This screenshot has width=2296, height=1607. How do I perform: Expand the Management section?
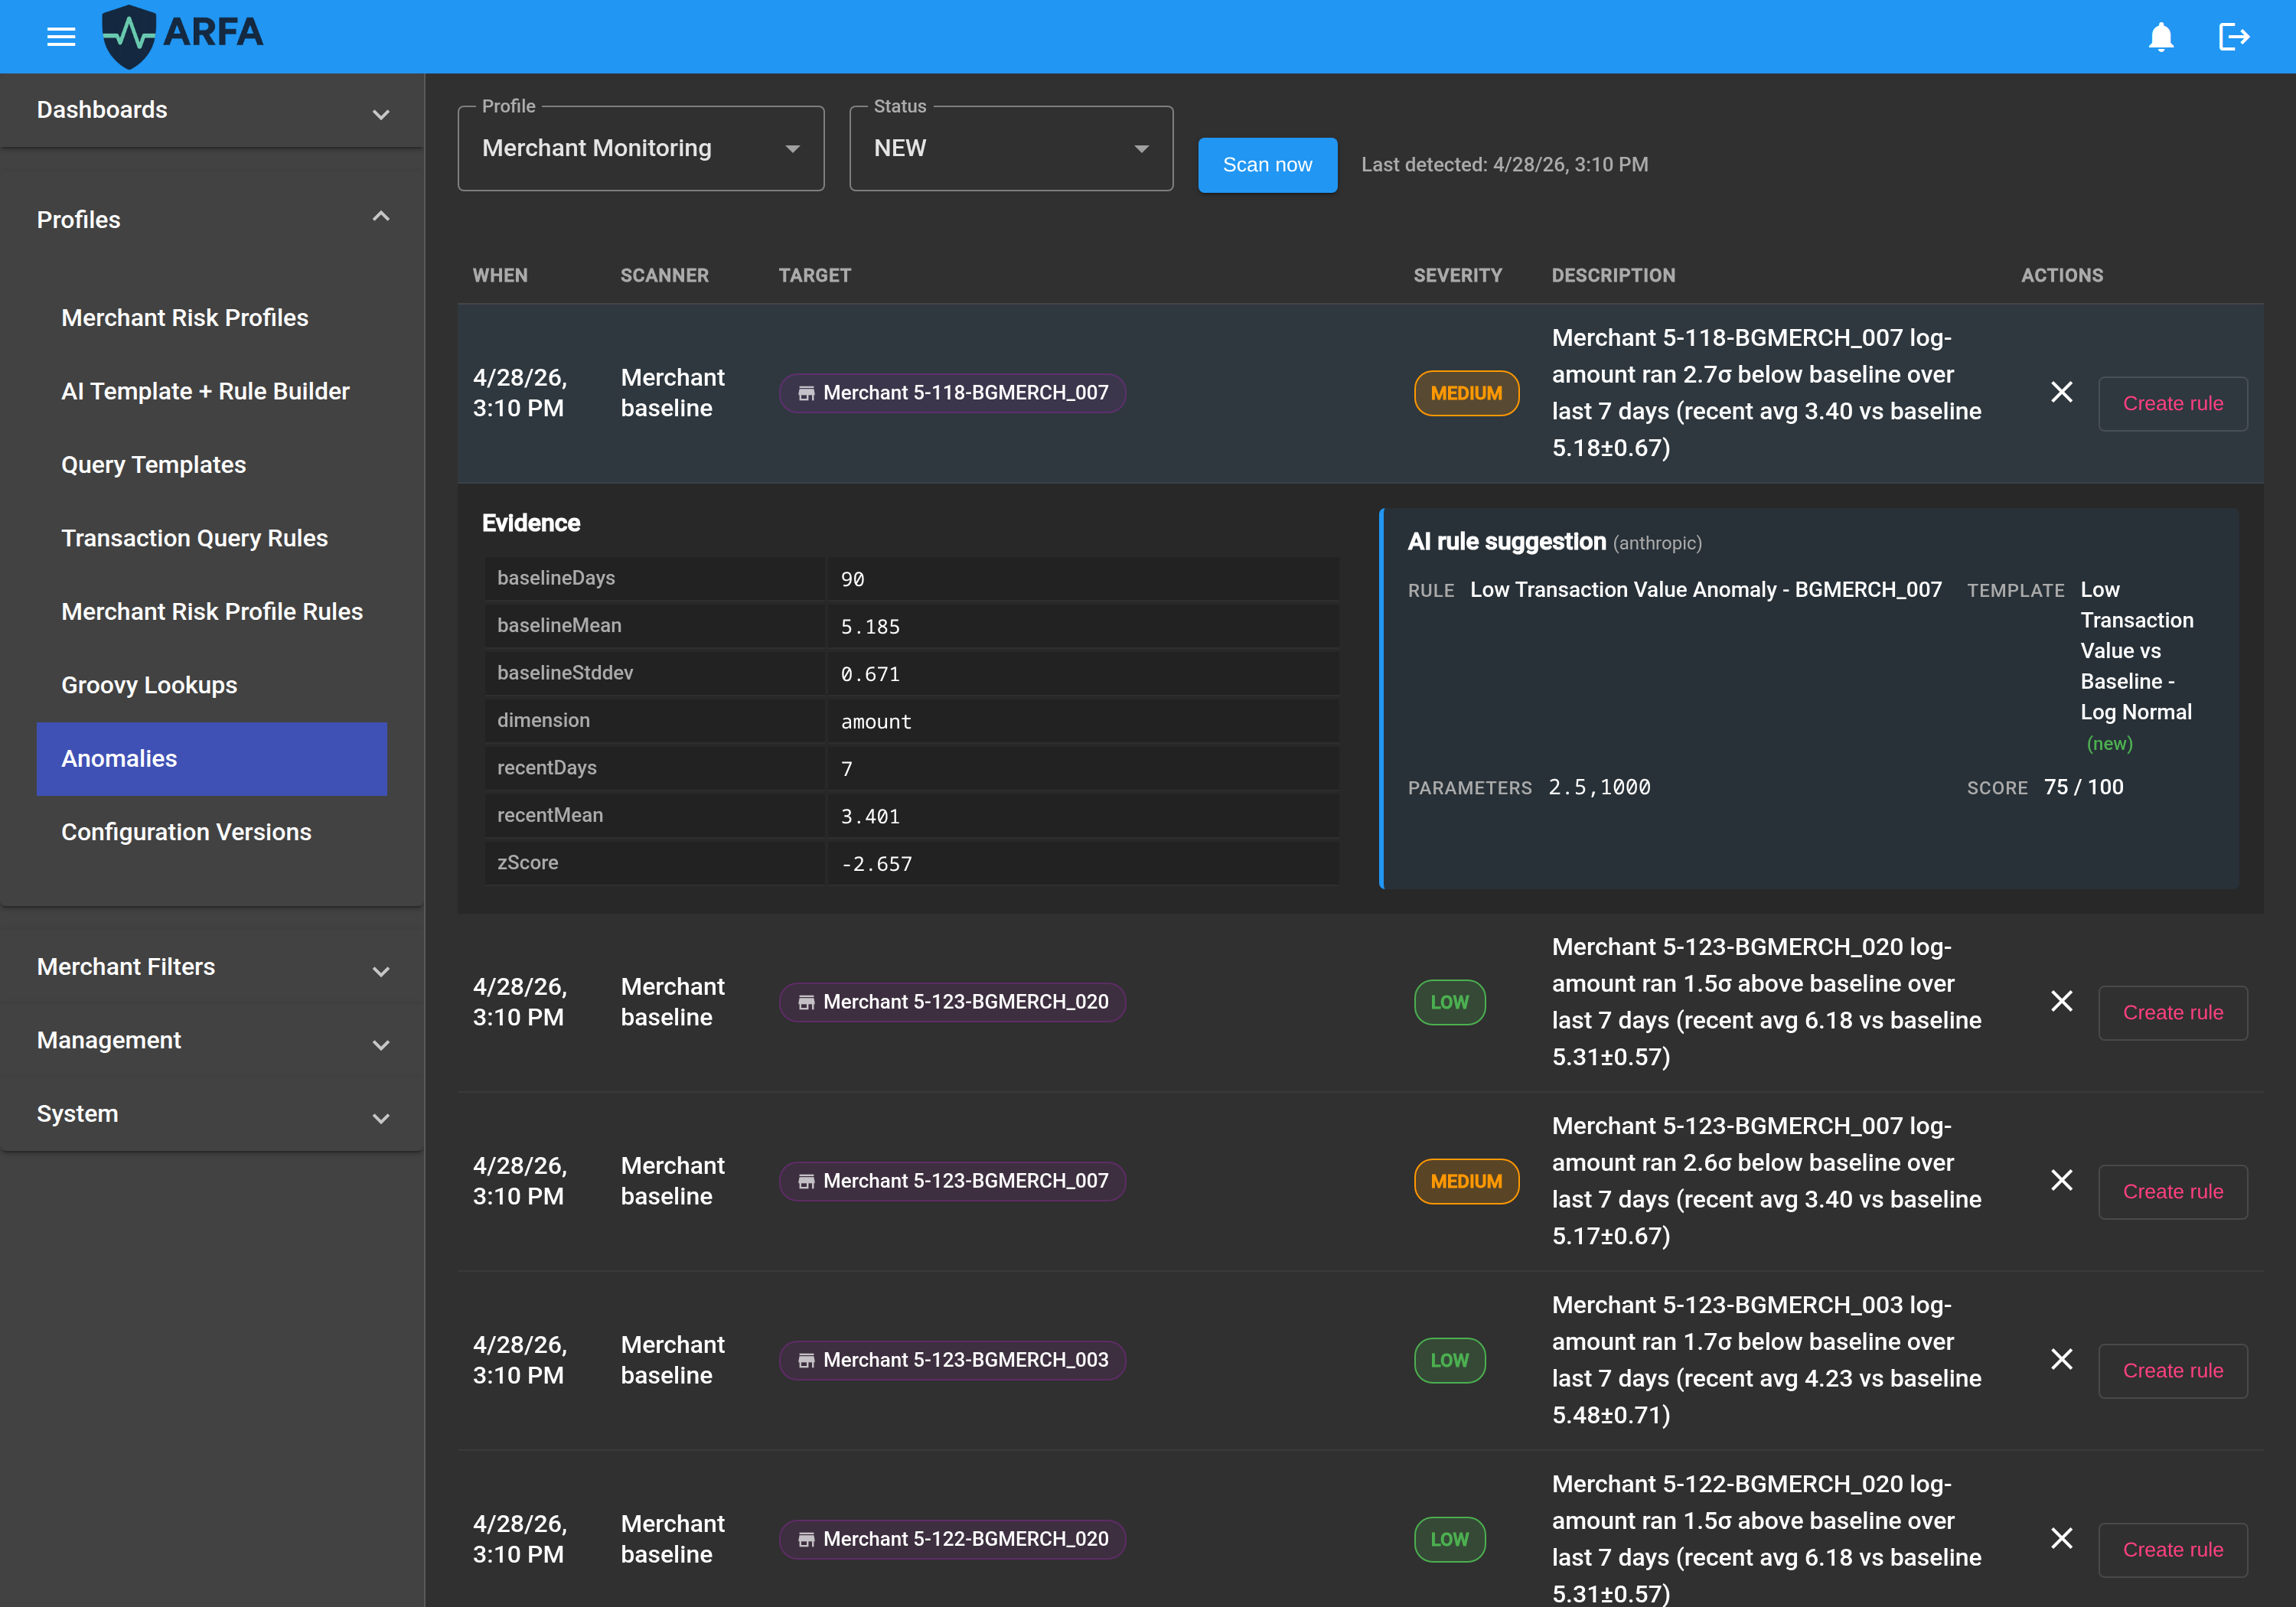click(x=212, y=1040)
